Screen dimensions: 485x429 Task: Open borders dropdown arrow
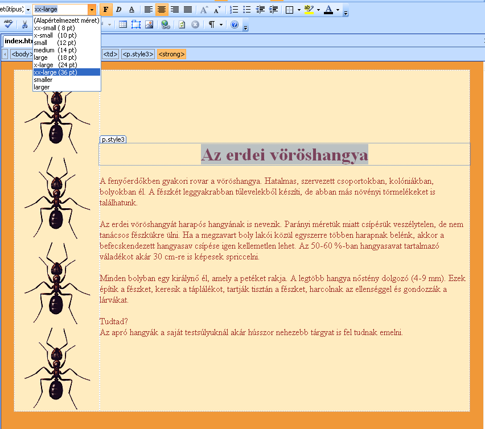coord(299,10)
